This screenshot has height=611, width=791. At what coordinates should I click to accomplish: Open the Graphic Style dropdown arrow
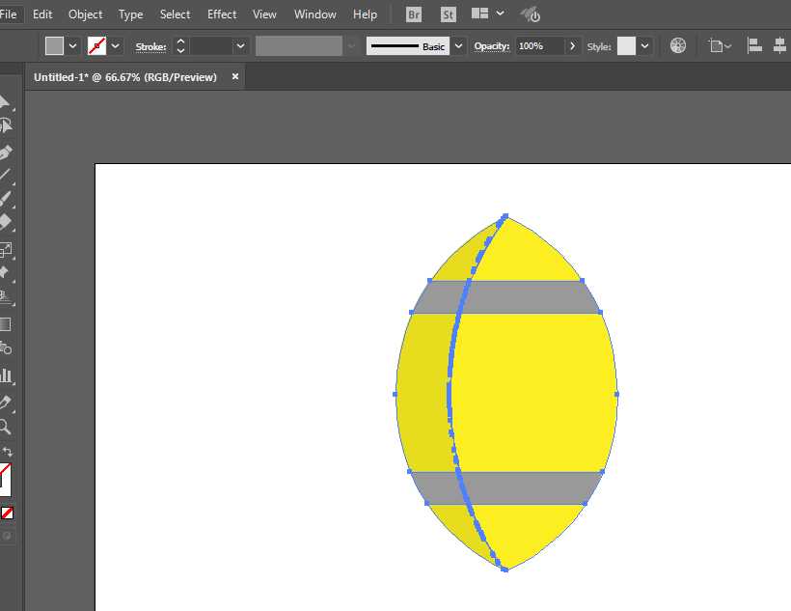pos(644,45)
